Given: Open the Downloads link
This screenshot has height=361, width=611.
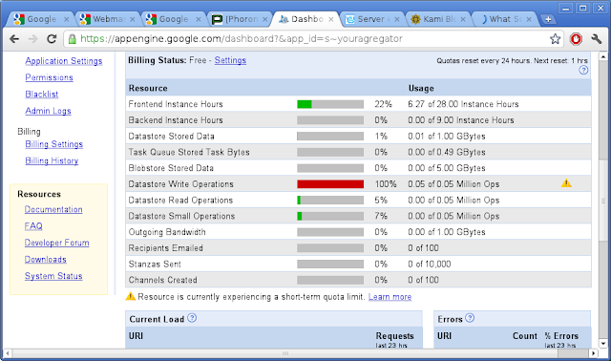Looking at the screenshot, I should tap(46, 259).
